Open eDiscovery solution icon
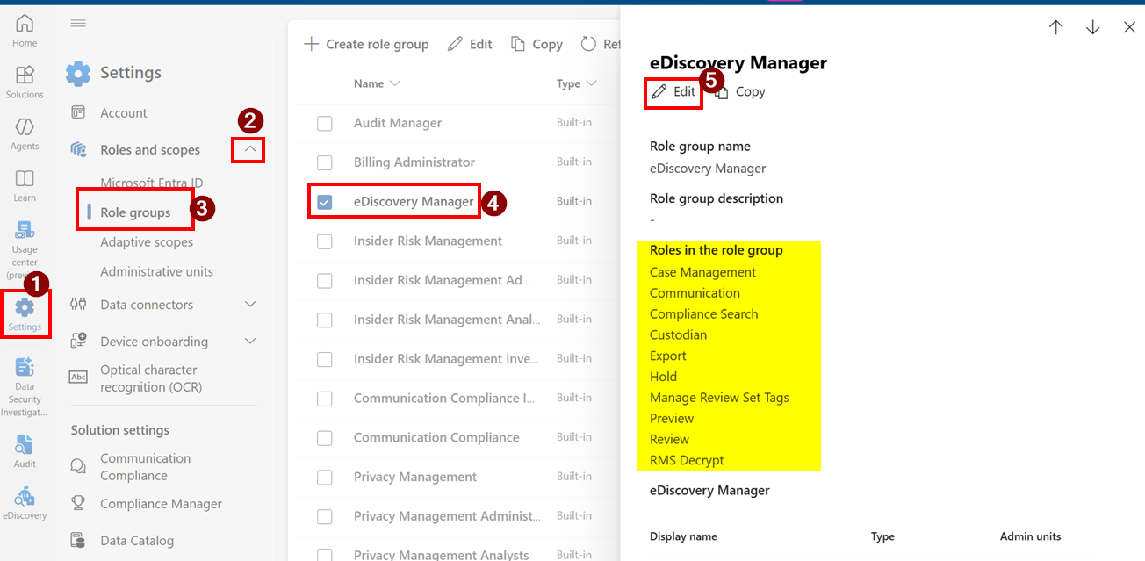 coord(25,496)
